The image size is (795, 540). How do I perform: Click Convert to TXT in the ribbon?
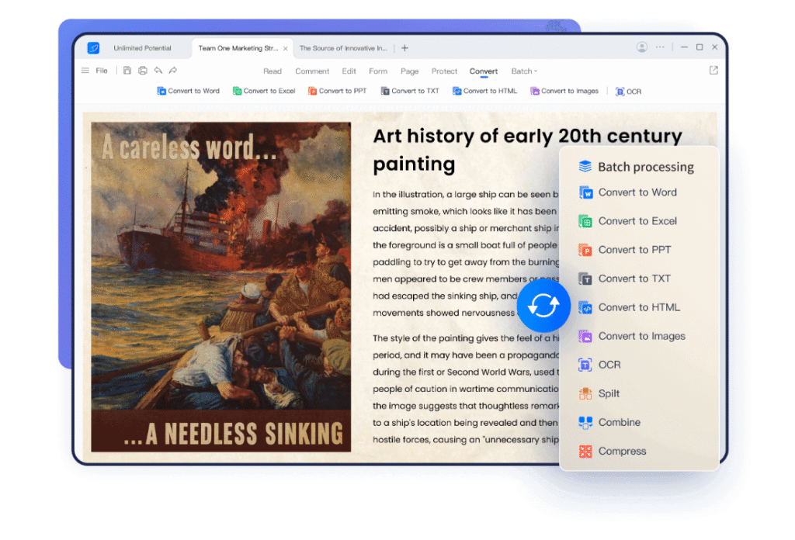(x=410, y=92)
